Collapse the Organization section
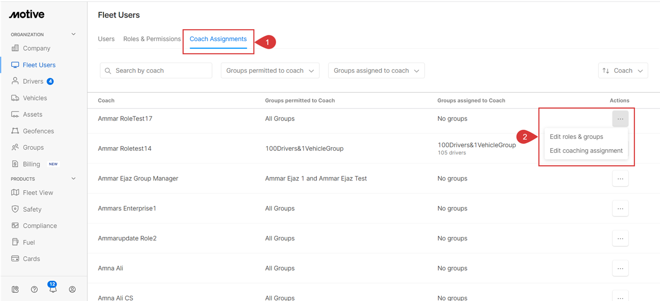660x301 pixels. 73,34
